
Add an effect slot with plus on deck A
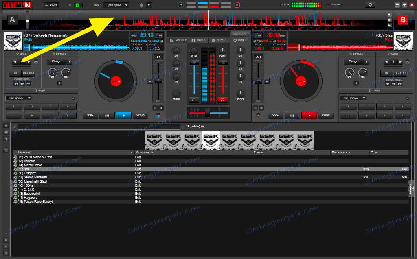coord(59,83)
